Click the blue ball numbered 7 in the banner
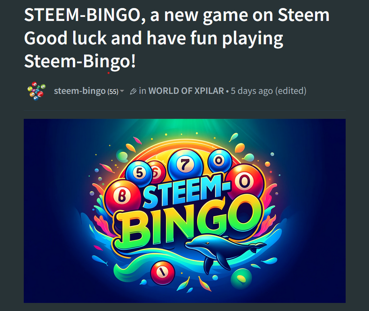The image size is (369, 311). point(185,164)
